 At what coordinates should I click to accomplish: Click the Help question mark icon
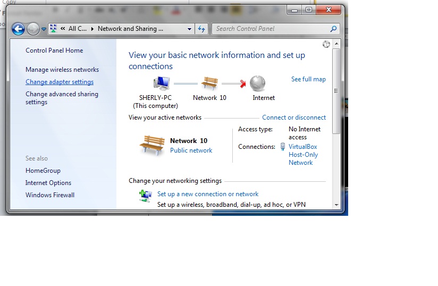coord(326,44)
